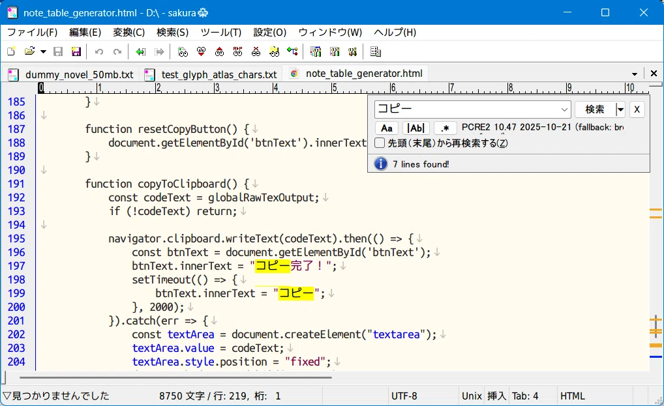Screen dimensions: 664x406
Task: Enable 先頭(末尾)から再検索する checkbox
Action: pos(380,143)
